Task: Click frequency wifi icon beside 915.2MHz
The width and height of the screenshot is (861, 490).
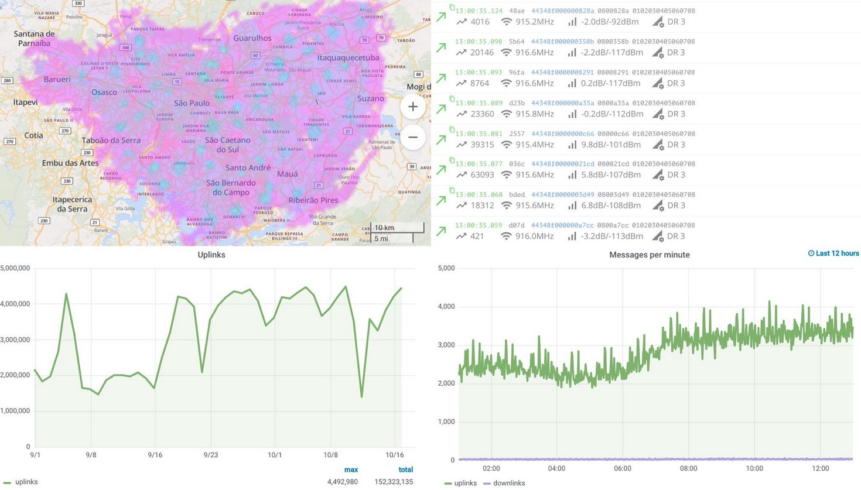Action: pyautogui.click(x=506, y=22)
